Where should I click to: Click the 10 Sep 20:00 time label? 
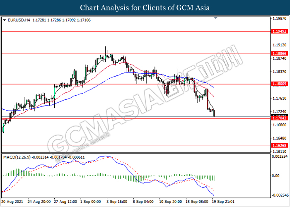point(171,202)
